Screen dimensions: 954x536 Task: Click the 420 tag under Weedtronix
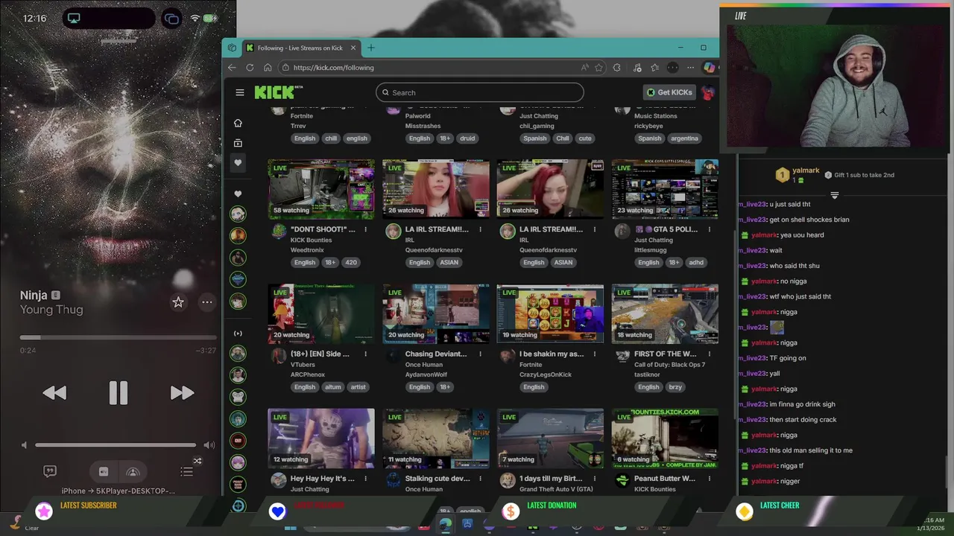(351, 262)
